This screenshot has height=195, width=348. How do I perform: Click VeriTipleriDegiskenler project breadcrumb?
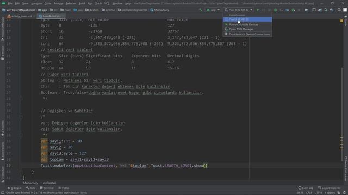[18, 10]
